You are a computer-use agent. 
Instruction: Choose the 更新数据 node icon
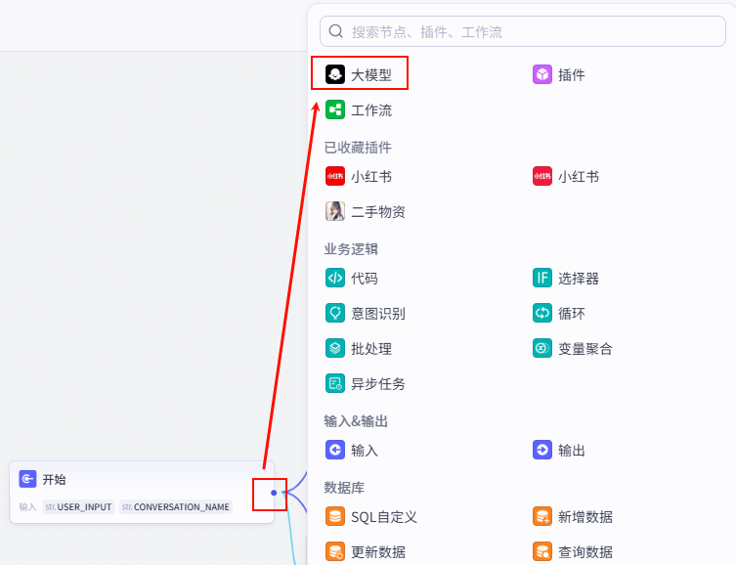(x=335, y=552)
